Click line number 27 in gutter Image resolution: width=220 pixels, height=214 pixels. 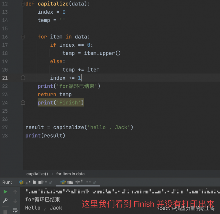pyautogui.click(x=5, y=128)
